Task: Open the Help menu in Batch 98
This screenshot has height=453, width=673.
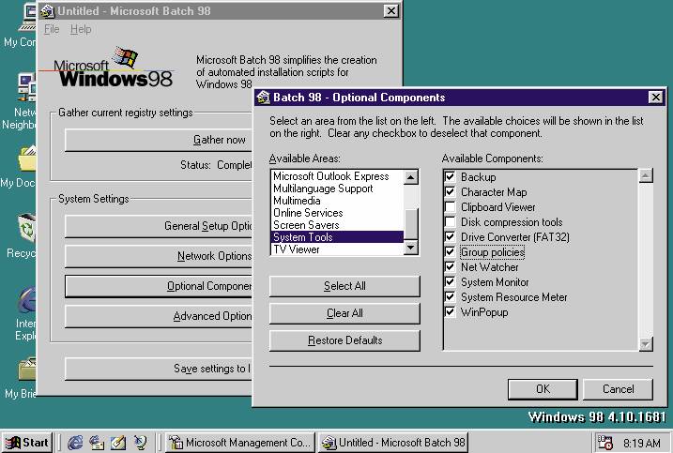Action: coord(81,29)
